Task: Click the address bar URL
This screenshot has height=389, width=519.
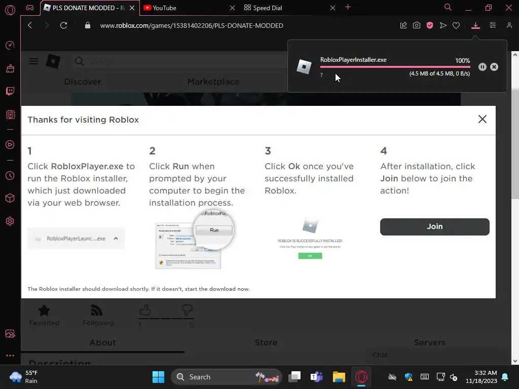Action: click(x=192, y=25)
